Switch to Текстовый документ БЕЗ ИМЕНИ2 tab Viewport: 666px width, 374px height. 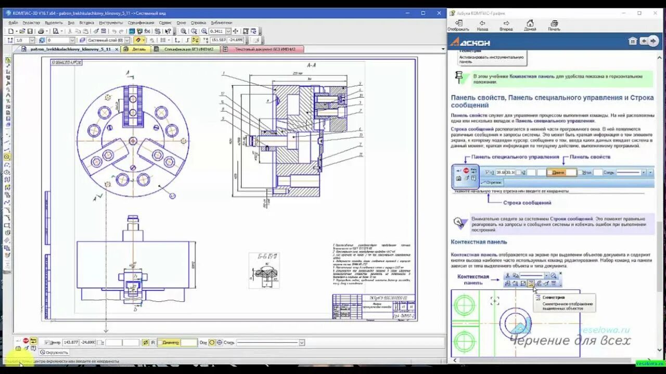[x=262, y=49]
